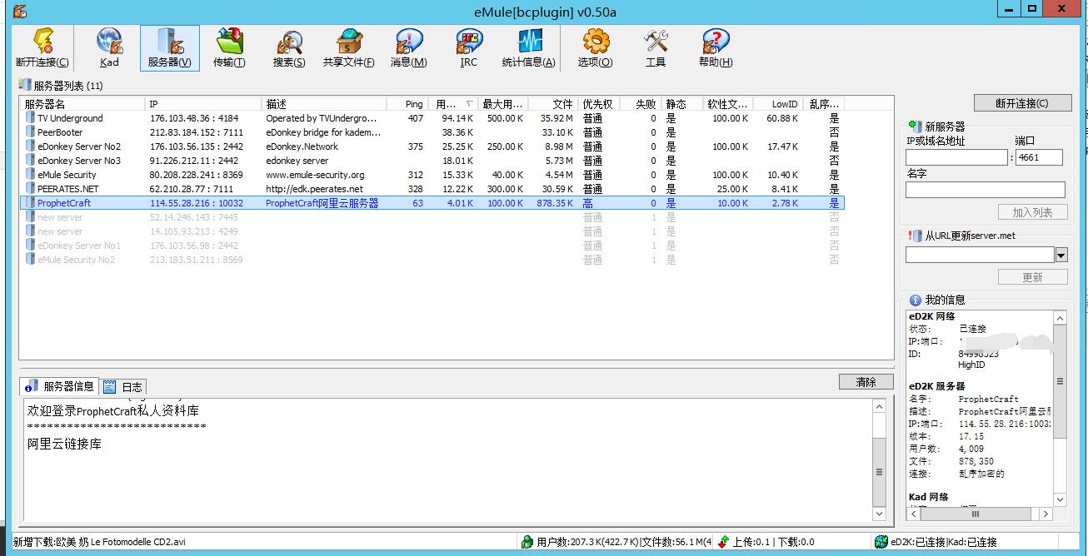Sort by 最大用户 column header
Viewport: 1088px width, 556px height.
click(x=502, y=104)
